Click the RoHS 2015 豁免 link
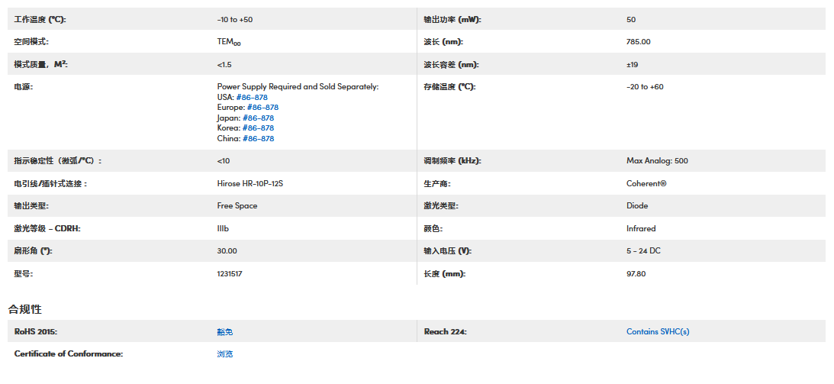The height and width of the screenshot is (384, 834). coord(224,331)
